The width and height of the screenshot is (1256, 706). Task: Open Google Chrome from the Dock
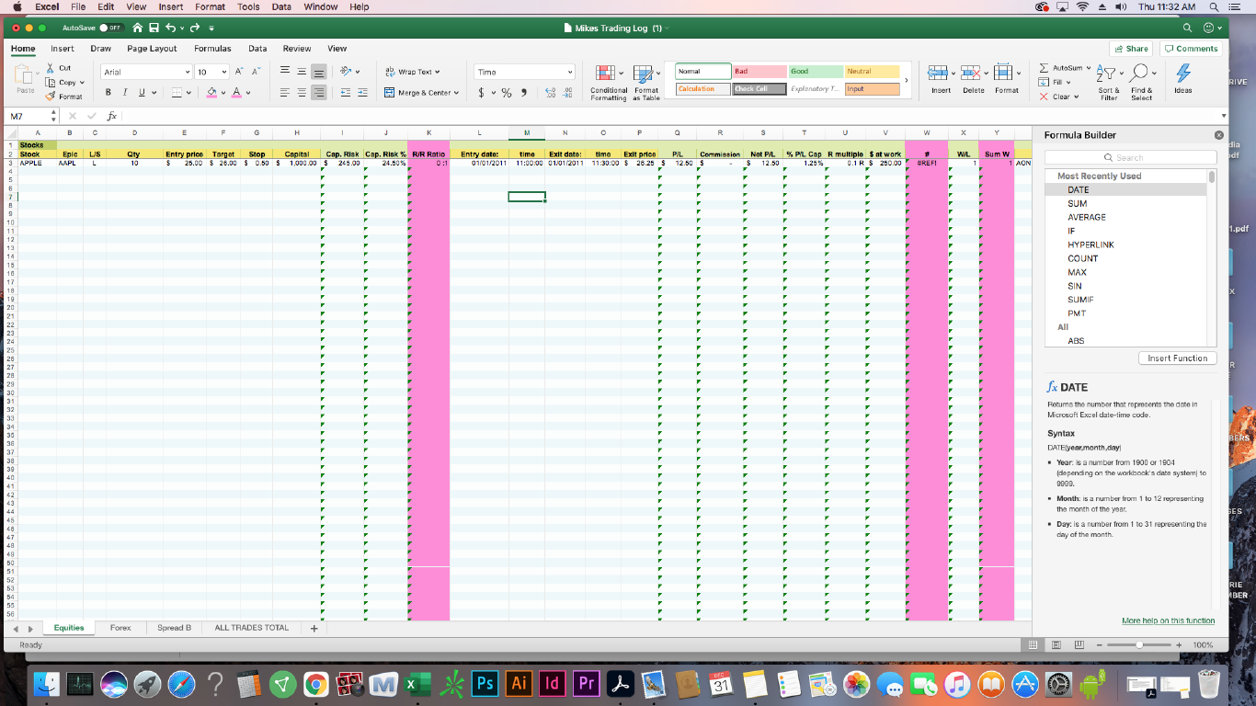[316, 684]
